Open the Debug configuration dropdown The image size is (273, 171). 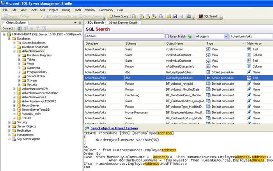(x=41, y=16)
